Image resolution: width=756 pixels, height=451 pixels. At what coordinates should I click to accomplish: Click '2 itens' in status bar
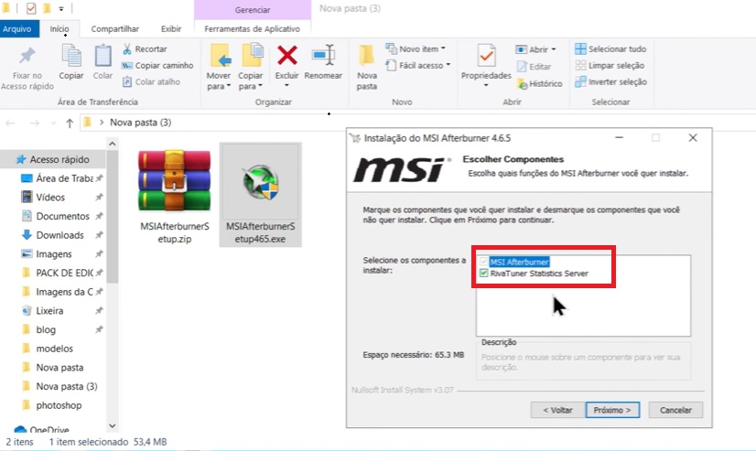click(20, 442)
